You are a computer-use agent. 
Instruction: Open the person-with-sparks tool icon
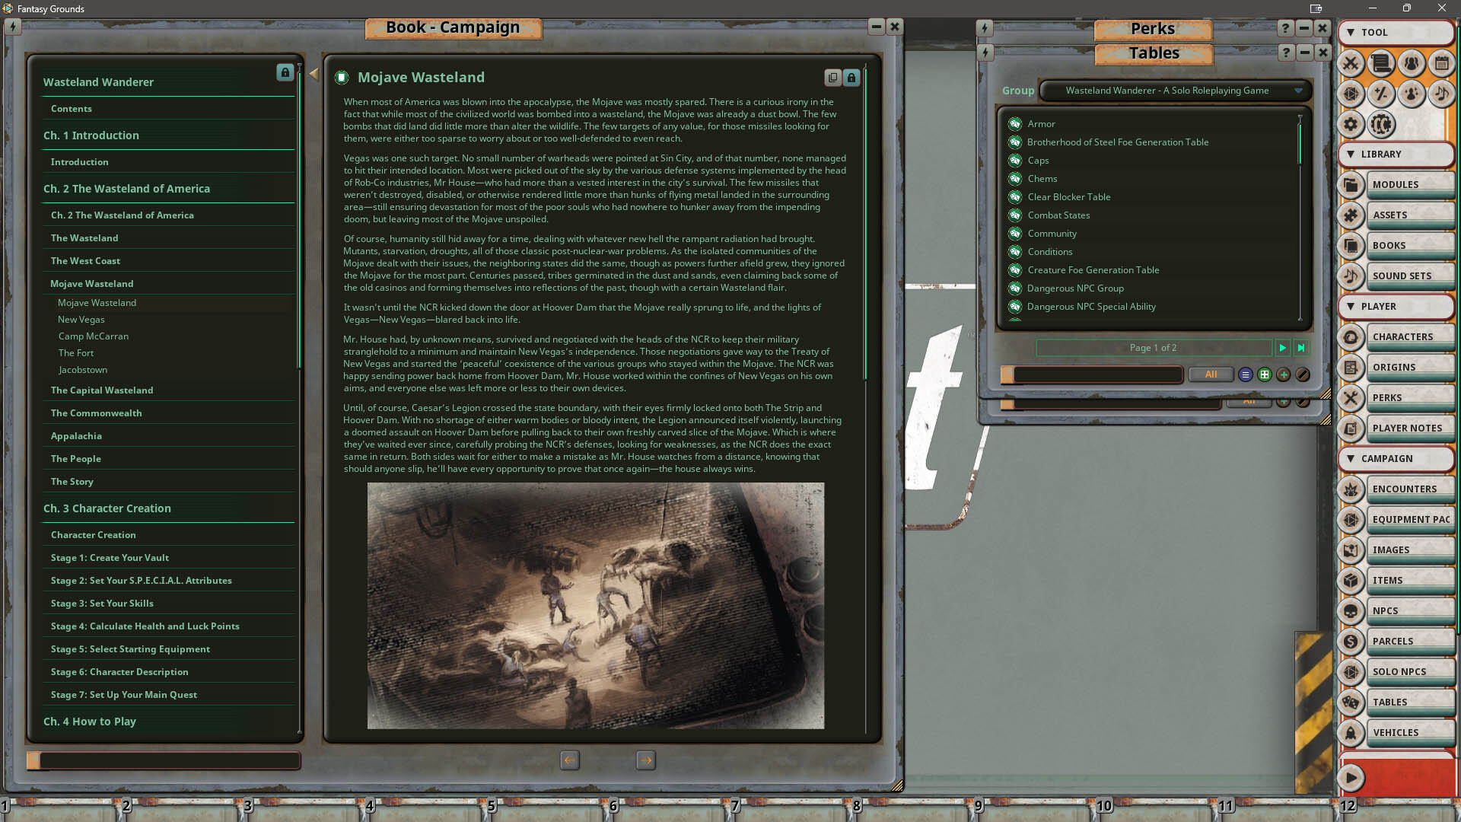click(1412, 94)
